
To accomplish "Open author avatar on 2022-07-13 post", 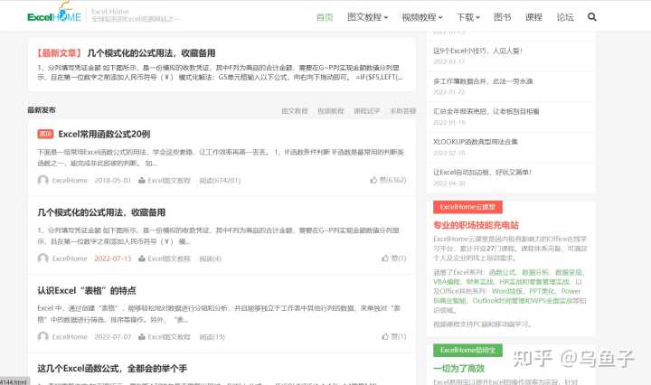I will click(43, 258).
